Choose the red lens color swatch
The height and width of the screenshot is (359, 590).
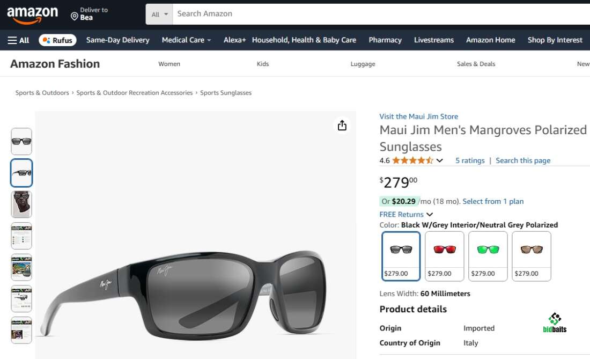click(x=445, y=257)
